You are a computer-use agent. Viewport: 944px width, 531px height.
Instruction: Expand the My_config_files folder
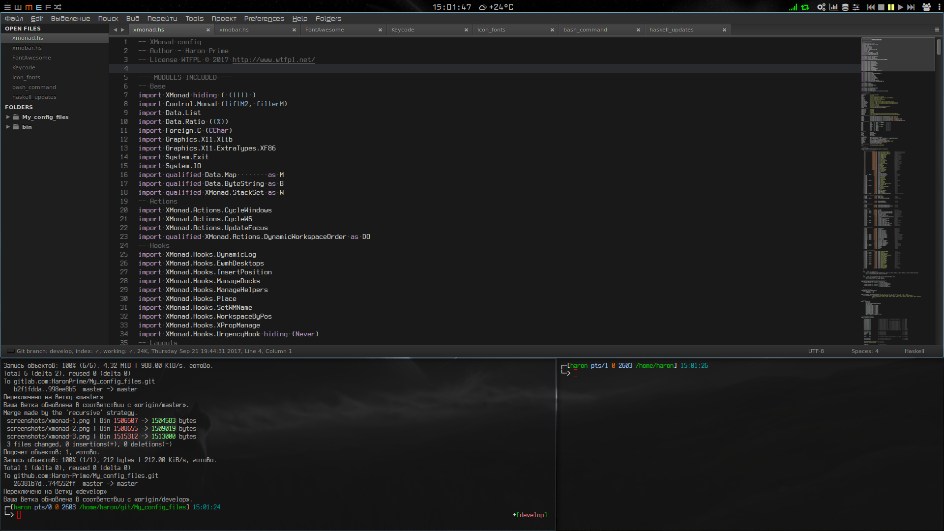coord(8,117)
